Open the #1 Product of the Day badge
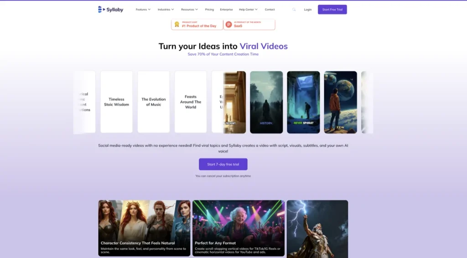The height and width of the screenshot is (258, 467). (197, 25)
